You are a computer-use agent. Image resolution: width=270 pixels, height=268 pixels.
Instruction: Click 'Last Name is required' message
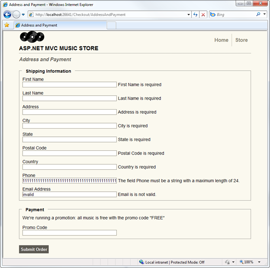click(x=139, y=98)
